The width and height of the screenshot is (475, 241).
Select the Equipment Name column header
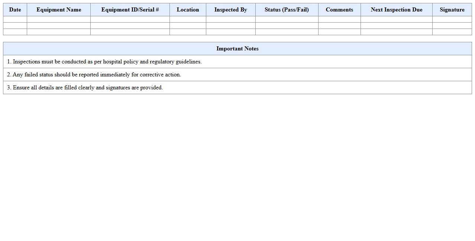click(58, 10)
